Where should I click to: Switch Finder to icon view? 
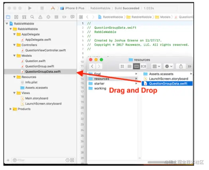pos(122,66)
